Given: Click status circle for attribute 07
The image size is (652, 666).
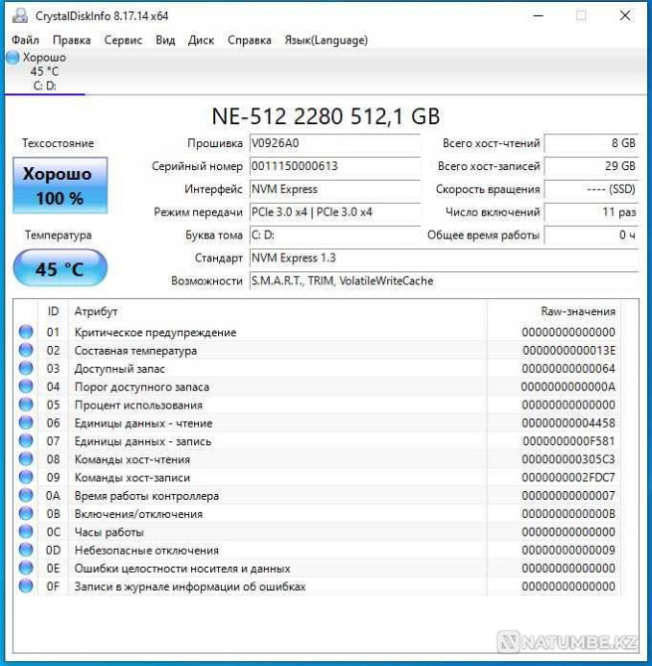Looking at the screenshot, I should click(x=26, y=441).
